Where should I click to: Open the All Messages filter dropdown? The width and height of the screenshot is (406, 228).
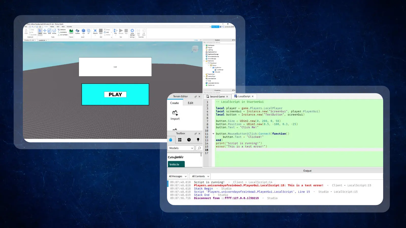[178, 176]
